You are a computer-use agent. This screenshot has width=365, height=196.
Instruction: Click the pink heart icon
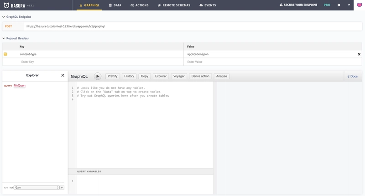(359, 5)
